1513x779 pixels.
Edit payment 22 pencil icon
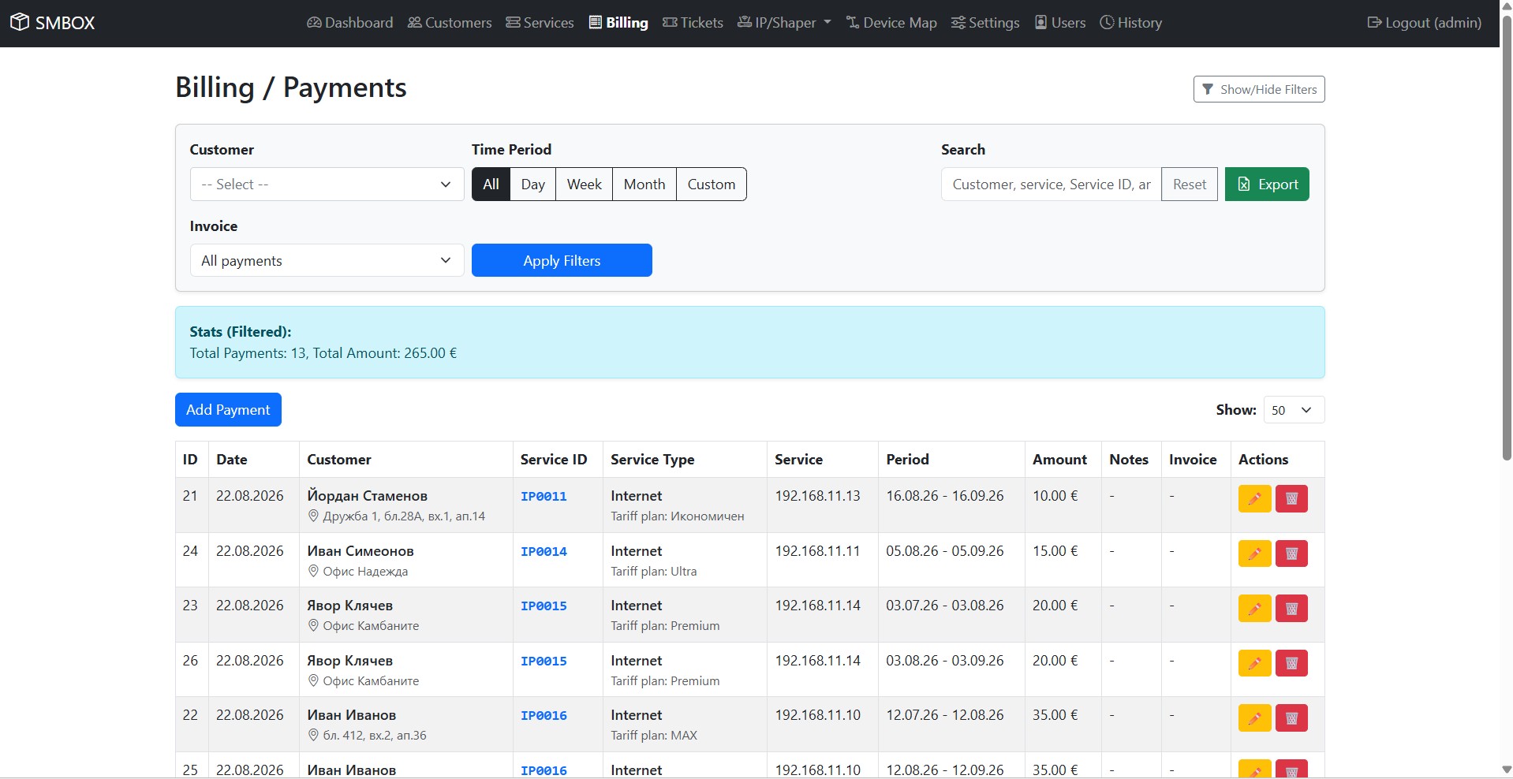point(1254,717)
